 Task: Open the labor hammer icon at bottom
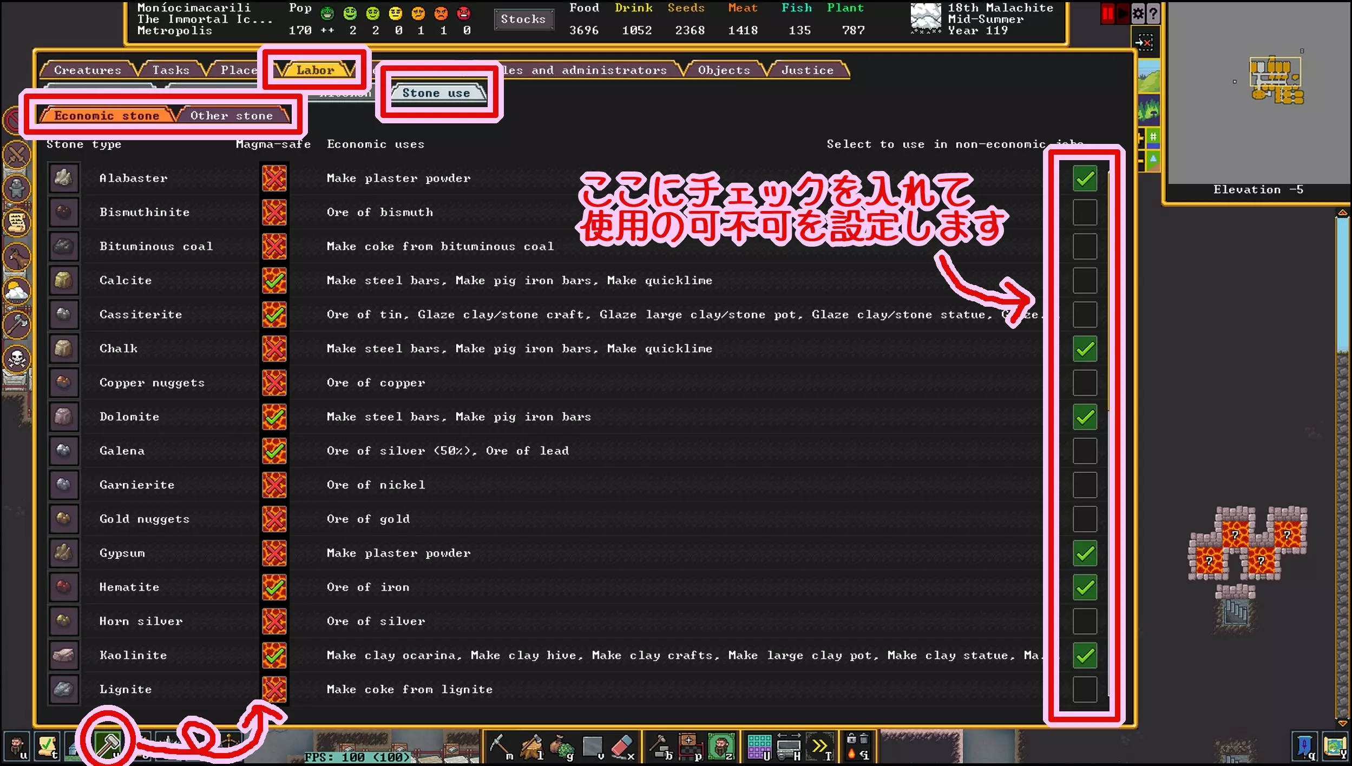pos(108,744)
